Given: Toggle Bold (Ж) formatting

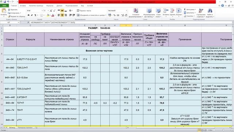Looking at the screenshot, I should click(x=29, y=15).
